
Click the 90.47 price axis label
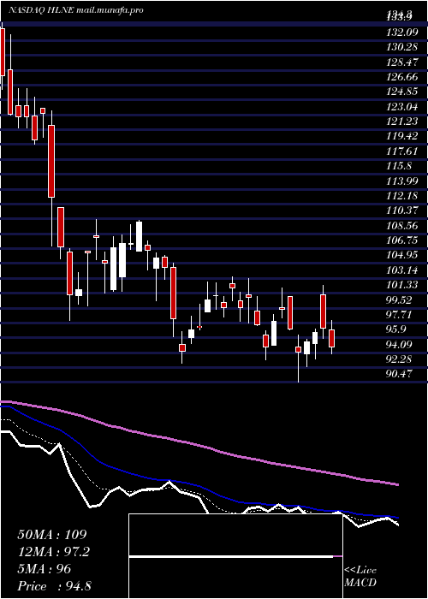coord(401,375)
